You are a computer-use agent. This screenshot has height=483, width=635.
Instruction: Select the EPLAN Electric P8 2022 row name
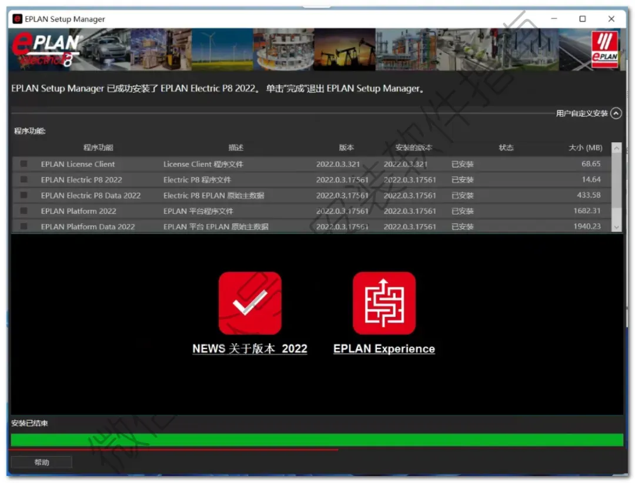coord(81,179)
